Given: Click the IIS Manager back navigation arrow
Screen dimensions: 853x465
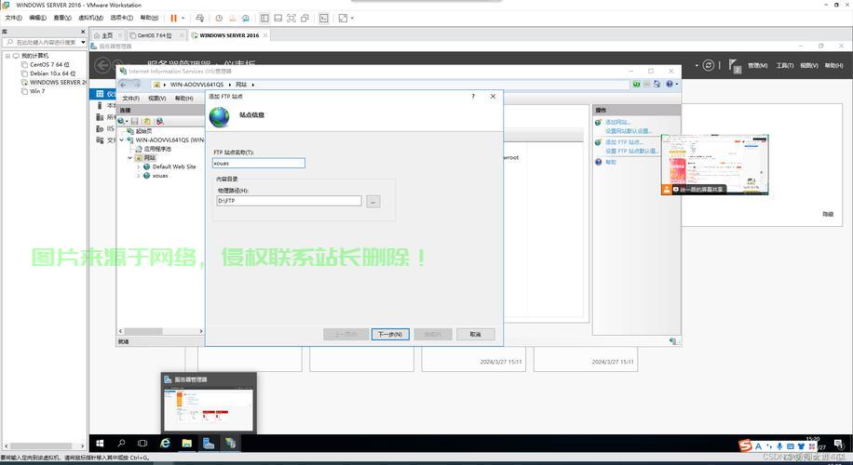Looking at the screenshot, I should 124,85.
